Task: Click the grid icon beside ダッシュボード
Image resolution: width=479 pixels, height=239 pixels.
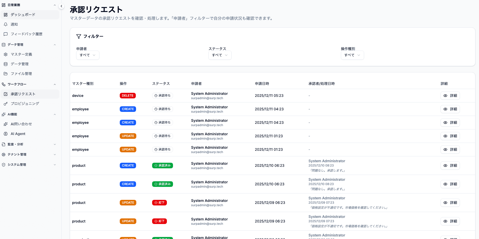Action: click(x=6, y=15)
